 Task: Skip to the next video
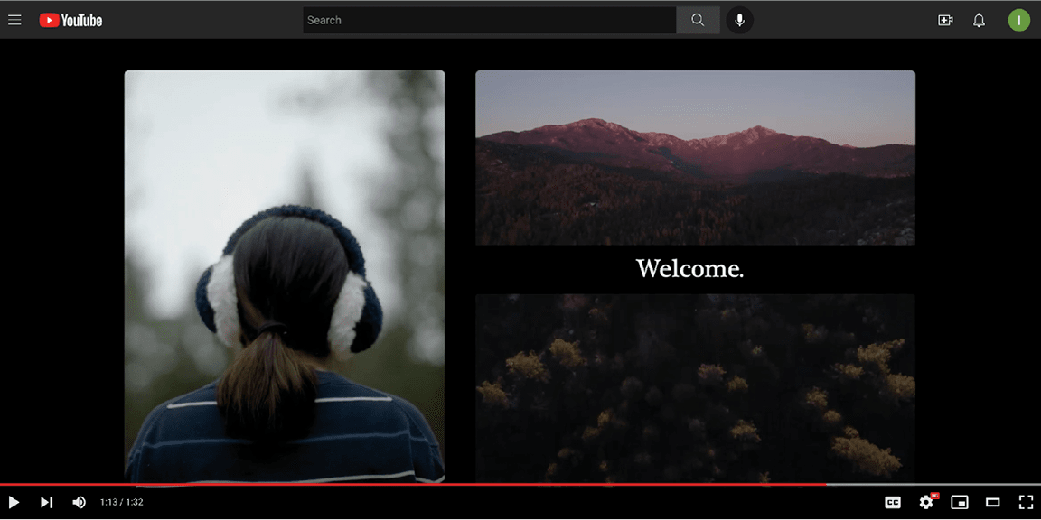tap(46, 502)
